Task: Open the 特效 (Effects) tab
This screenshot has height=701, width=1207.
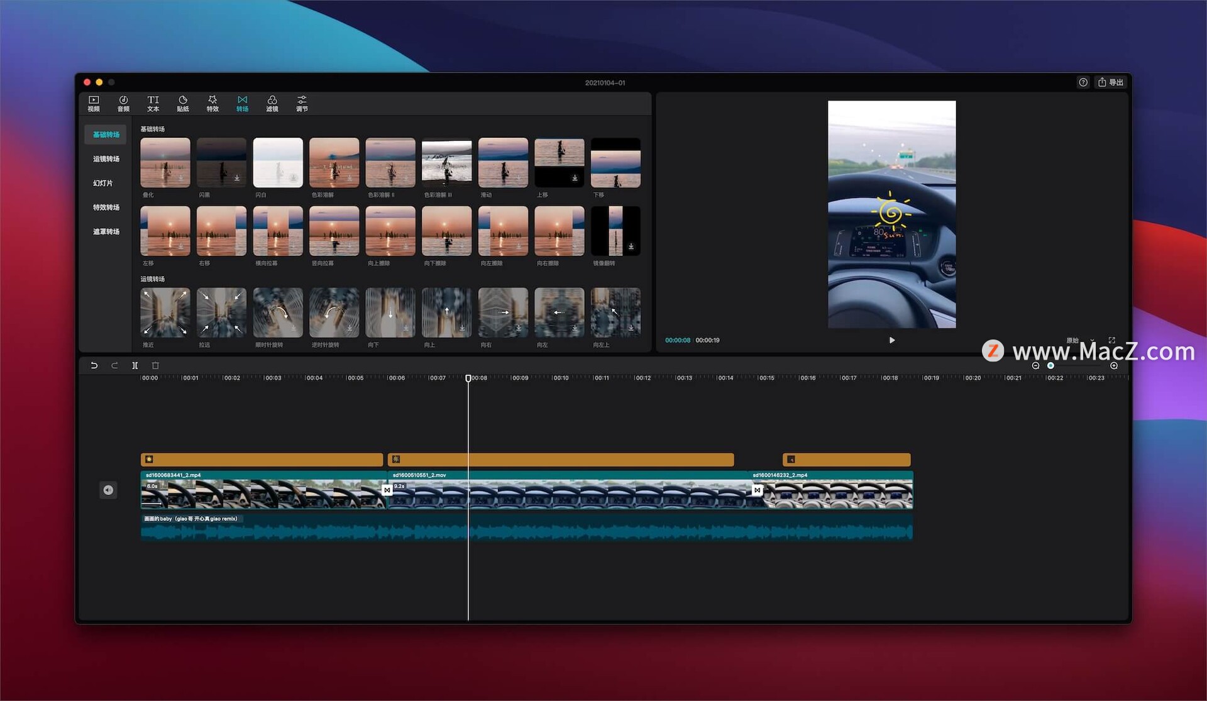Action: point(212,104)
